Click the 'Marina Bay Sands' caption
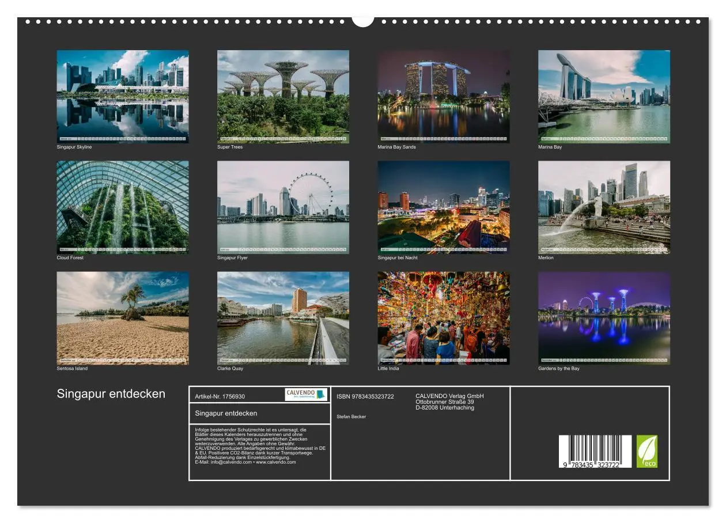This screenshot has height=523, width=726. pos(397,147)
